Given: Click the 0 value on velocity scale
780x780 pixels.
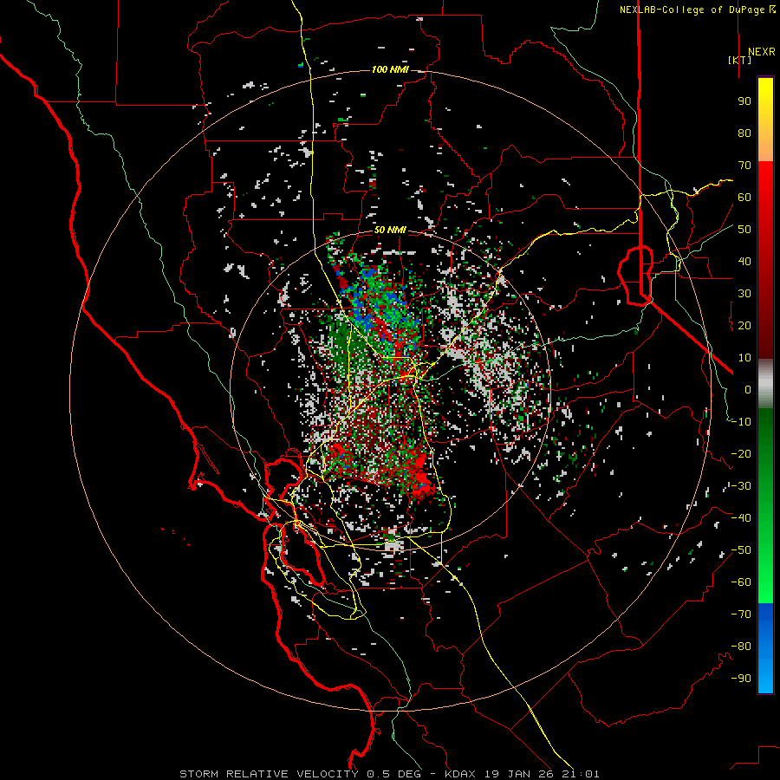Looking at the screenshot, I should tap(748, 390).
